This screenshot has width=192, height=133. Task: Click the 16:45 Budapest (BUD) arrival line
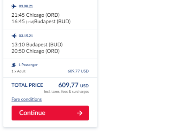tap(41, 22)
